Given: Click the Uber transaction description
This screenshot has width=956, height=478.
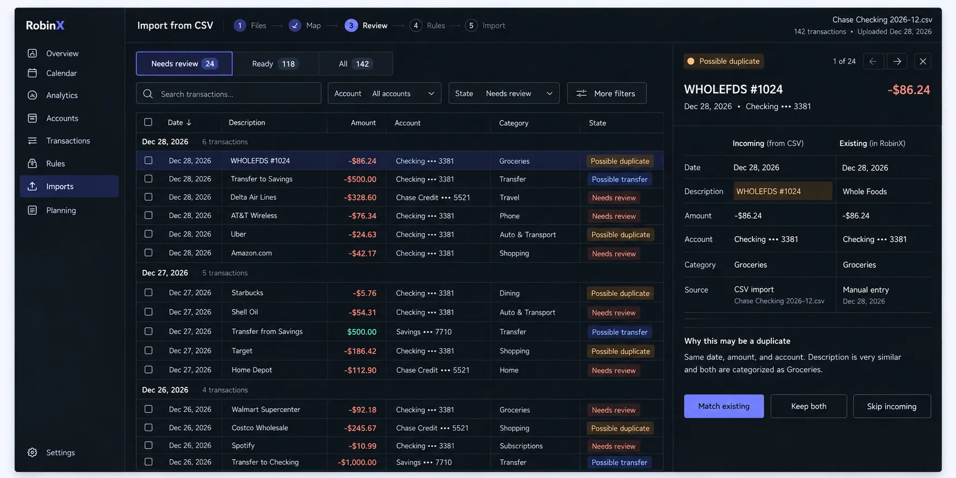Looking at the screenshot, I should pyautogui.click(x=238, y=234).
